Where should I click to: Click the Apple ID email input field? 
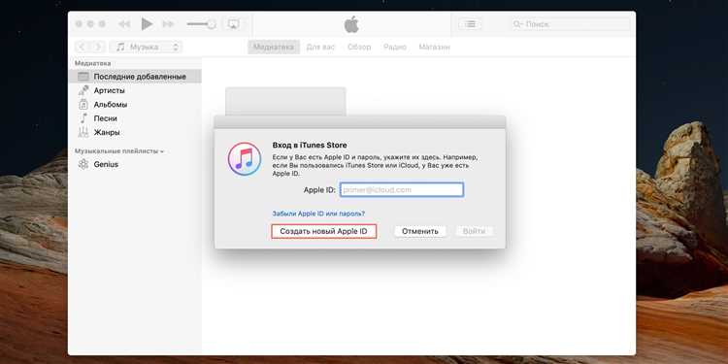pyautogui.click(x=402, y=190)
